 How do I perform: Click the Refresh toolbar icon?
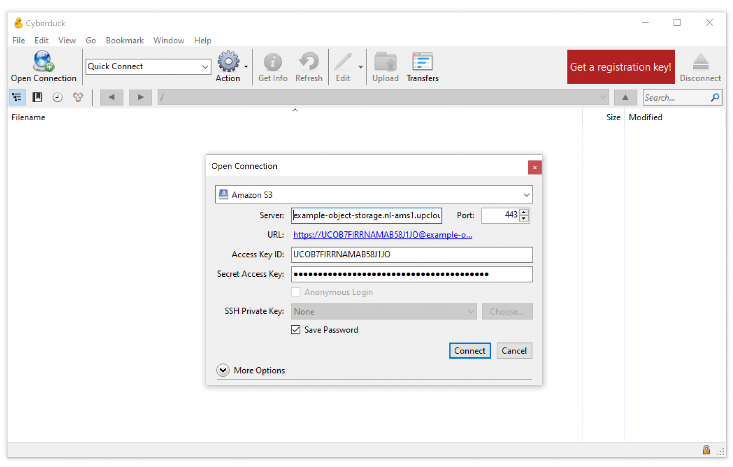(x=309, y=62)
